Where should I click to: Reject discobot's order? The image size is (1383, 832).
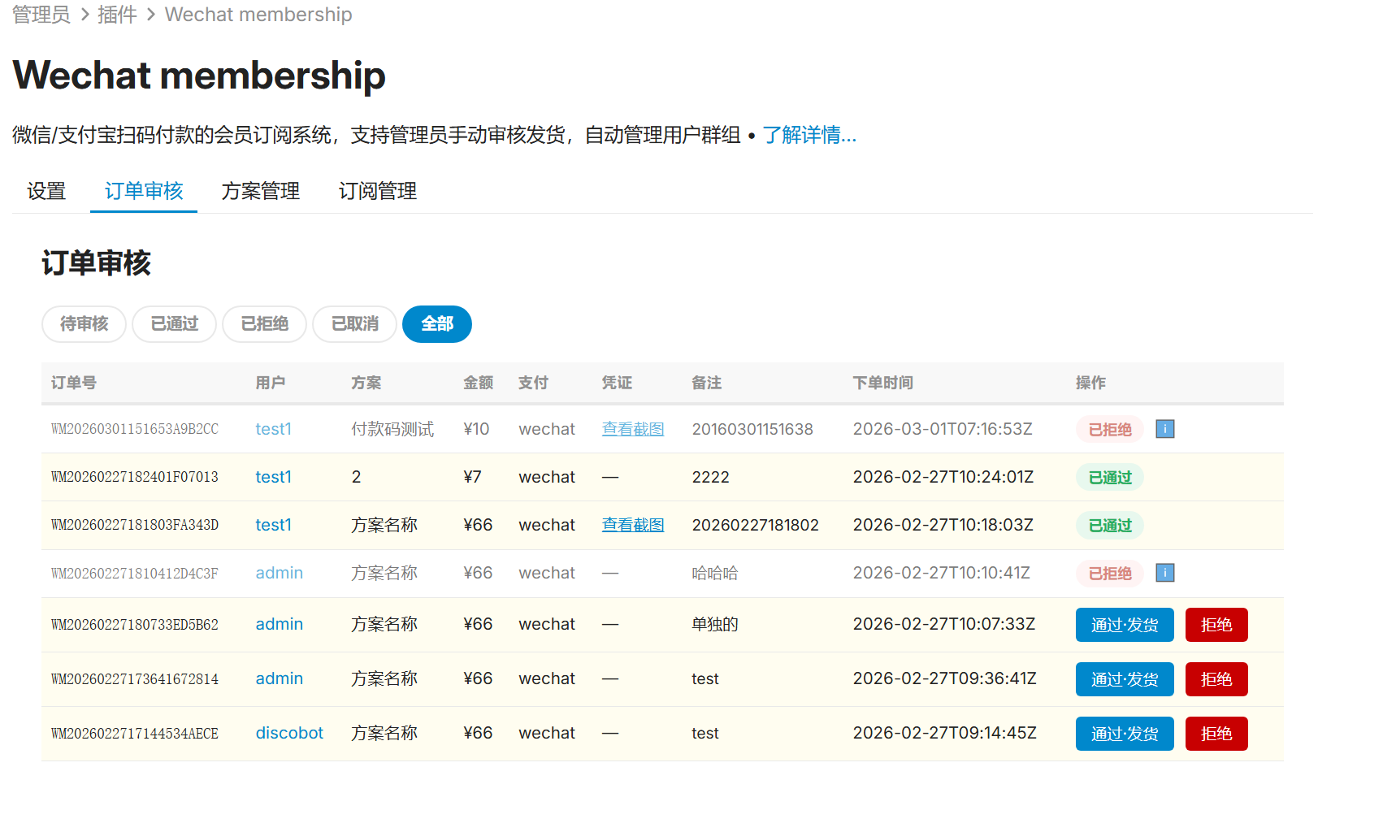(x=1216, y=734)
